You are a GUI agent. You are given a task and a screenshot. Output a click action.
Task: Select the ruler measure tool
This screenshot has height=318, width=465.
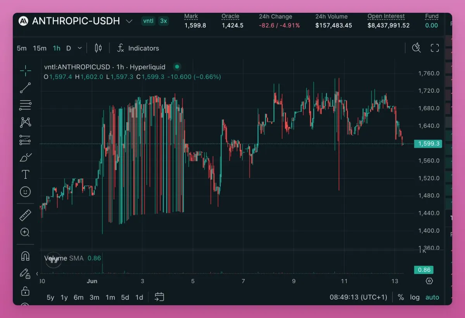pos(25,215)
